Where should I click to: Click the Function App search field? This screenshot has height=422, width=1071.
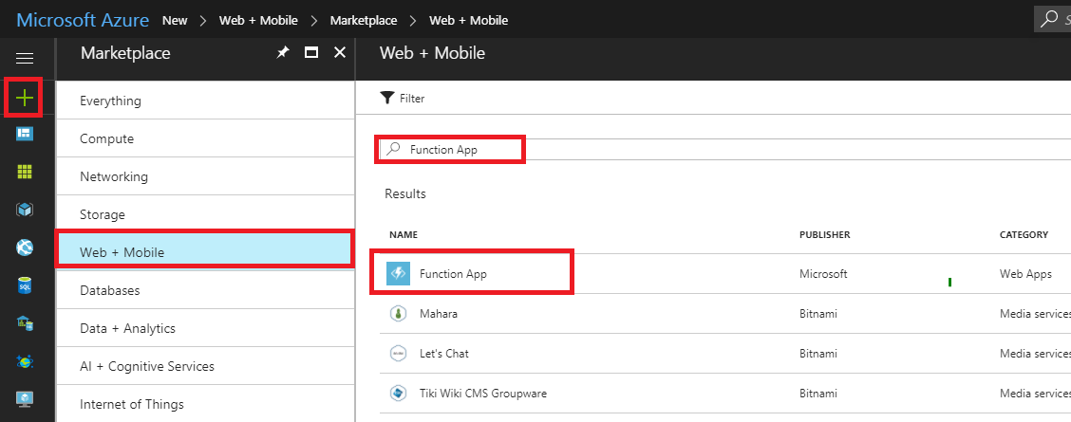point(456,149)
